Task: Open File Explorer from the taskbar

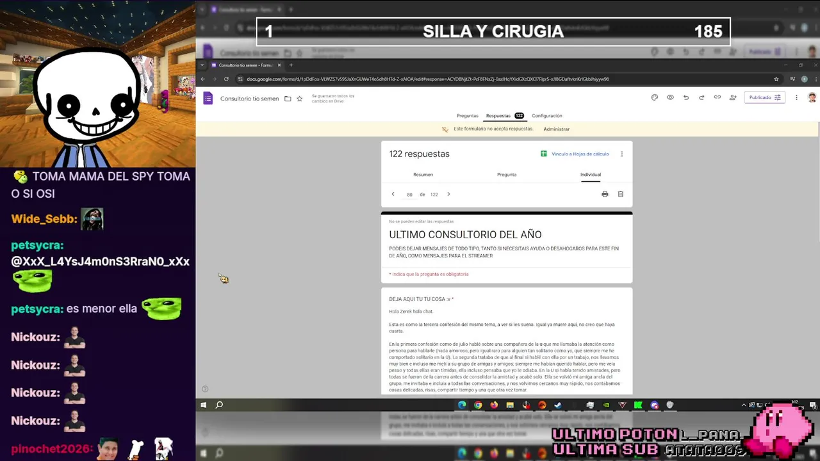Action: click(510, 405)
